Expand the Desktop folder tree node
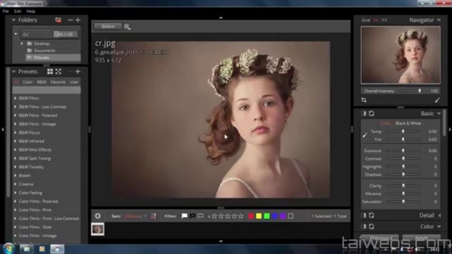The height and width of the screenshot is (254, 452). 22,44
